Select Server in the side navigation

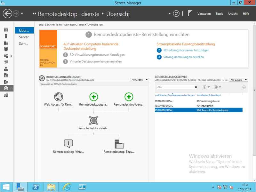(x=24, y=37)
